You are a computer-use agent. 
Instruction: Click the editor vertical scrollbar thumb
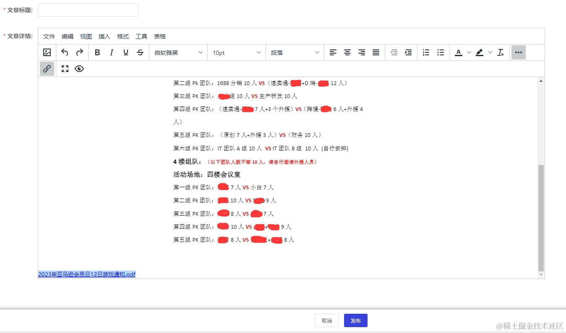(541, 218)
